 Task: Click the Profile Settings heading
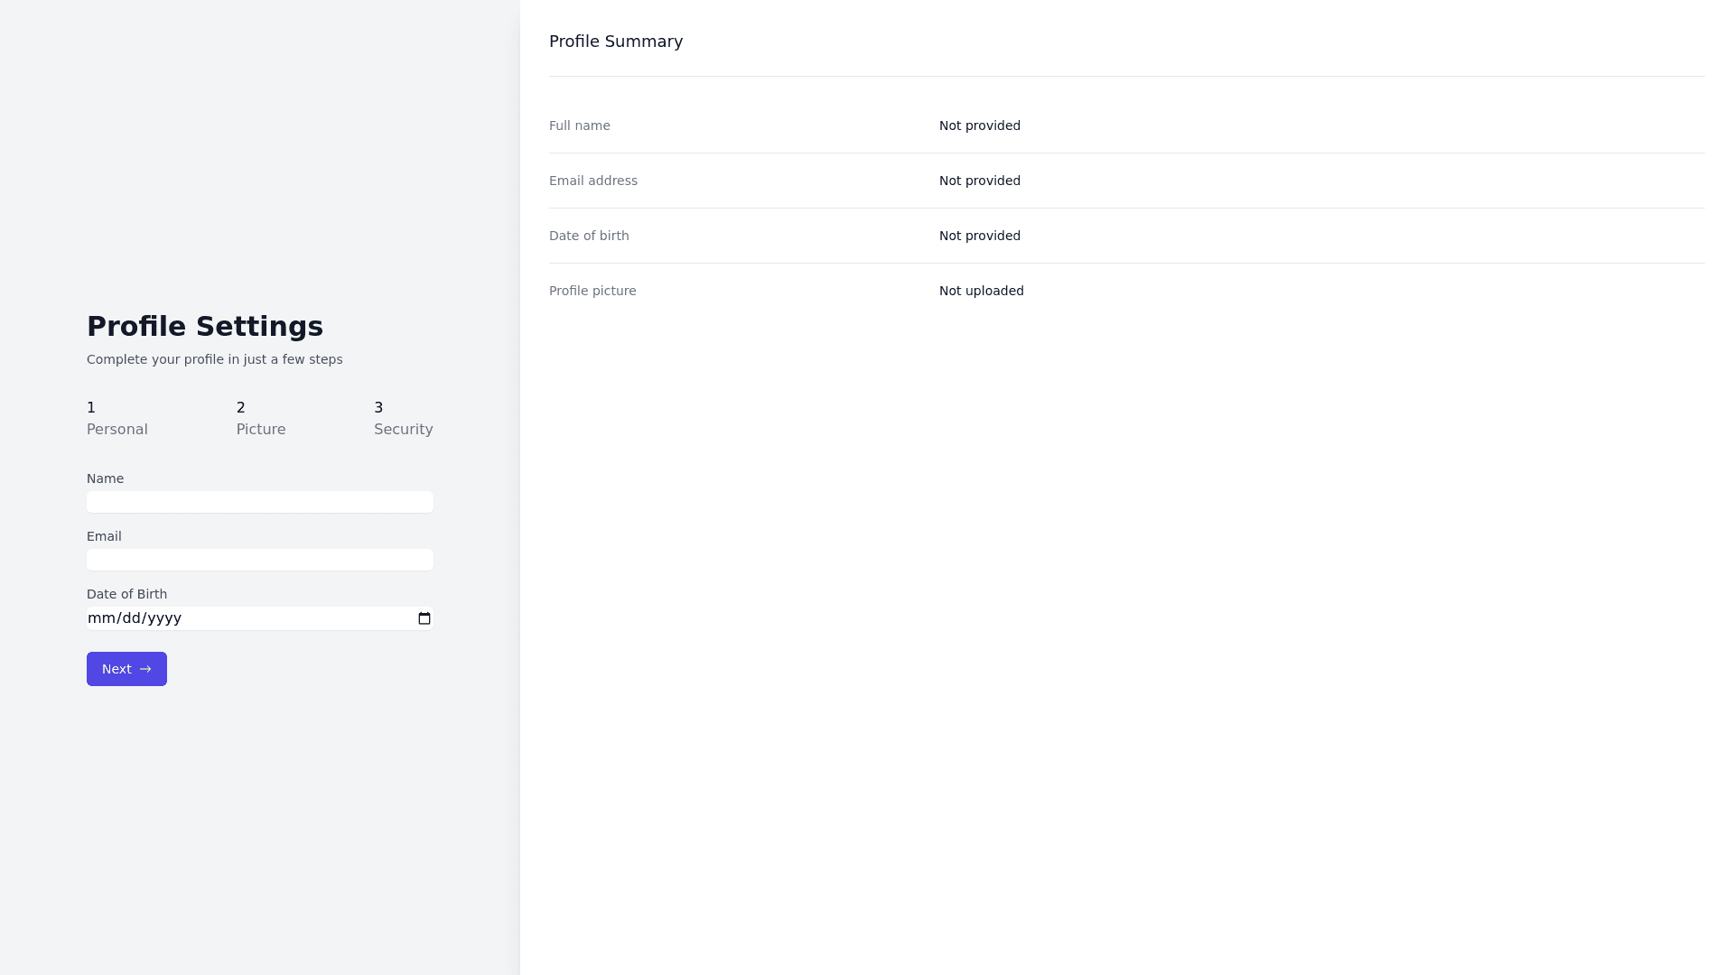point(205,326)
